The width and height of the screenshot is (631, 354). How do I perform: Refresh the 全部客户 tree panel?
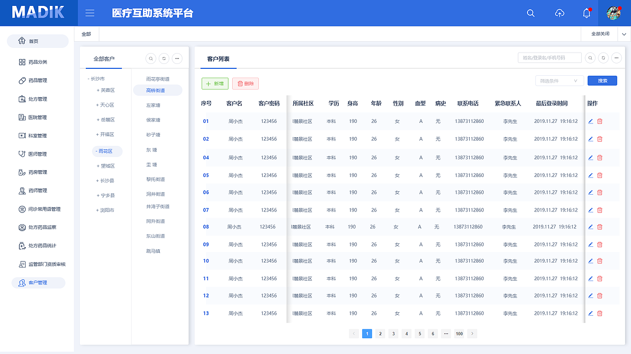click(x=163, y=58)
